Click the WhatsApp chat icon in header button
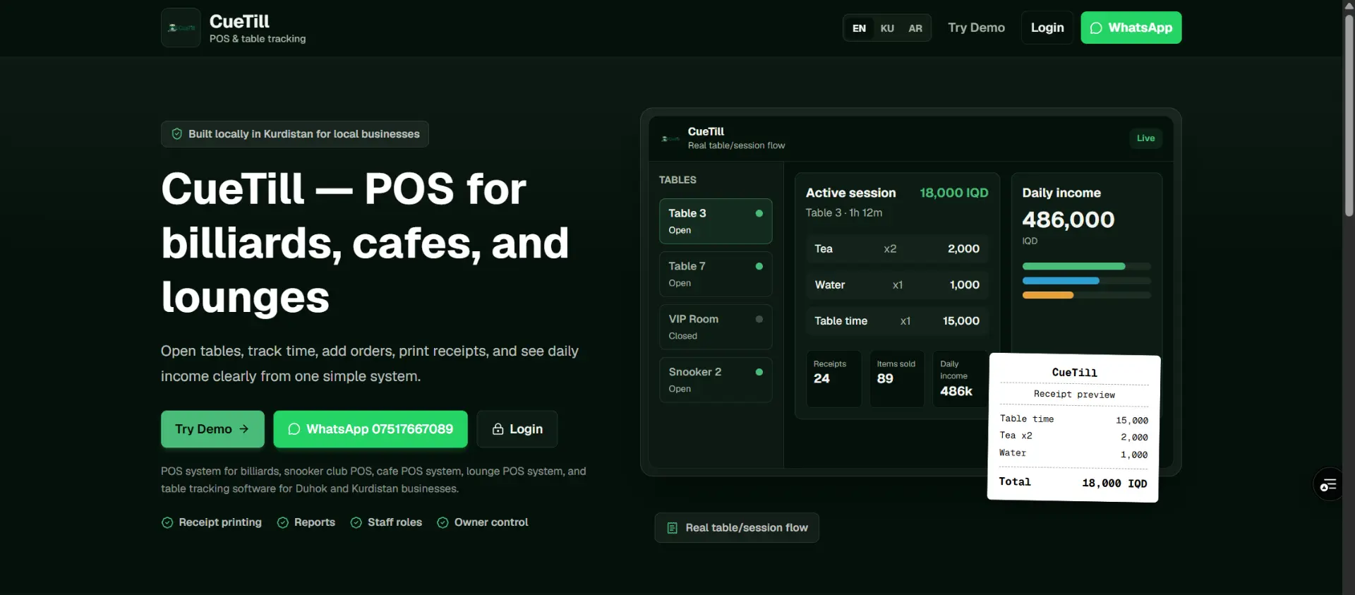This screenshot has height=595, width=1355. pos(1096,28)
